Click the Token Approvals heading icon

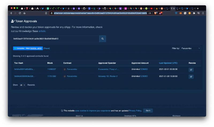(13, 21)
